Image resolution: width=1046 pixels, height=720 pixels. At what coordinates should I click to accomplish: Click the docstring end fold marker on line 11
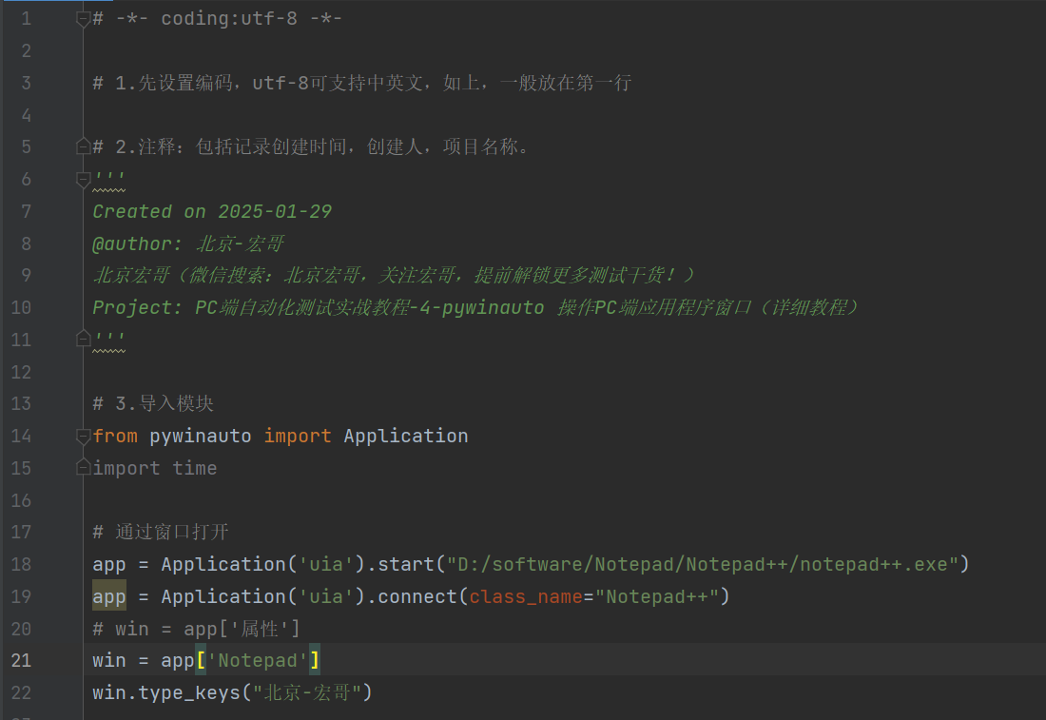point(83,339)
